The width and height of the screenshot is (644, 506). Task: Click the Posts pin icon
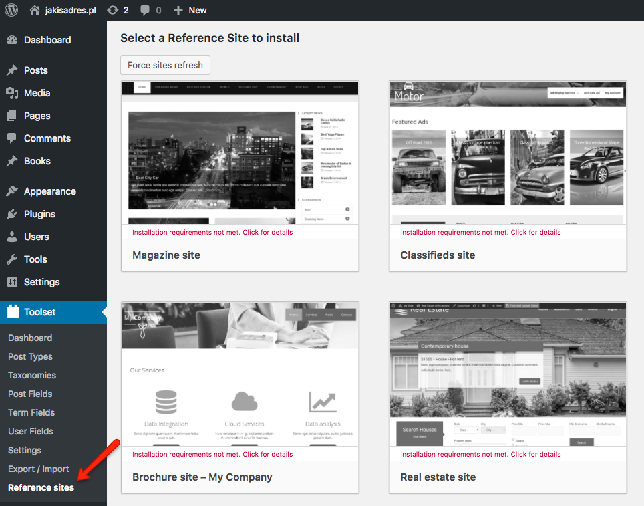[12, 70]
